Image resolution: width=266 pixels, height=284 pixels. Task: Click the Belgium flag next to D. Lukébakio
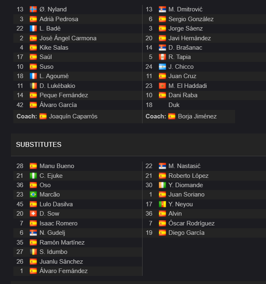pyautogui.click(x=33, y=86)
